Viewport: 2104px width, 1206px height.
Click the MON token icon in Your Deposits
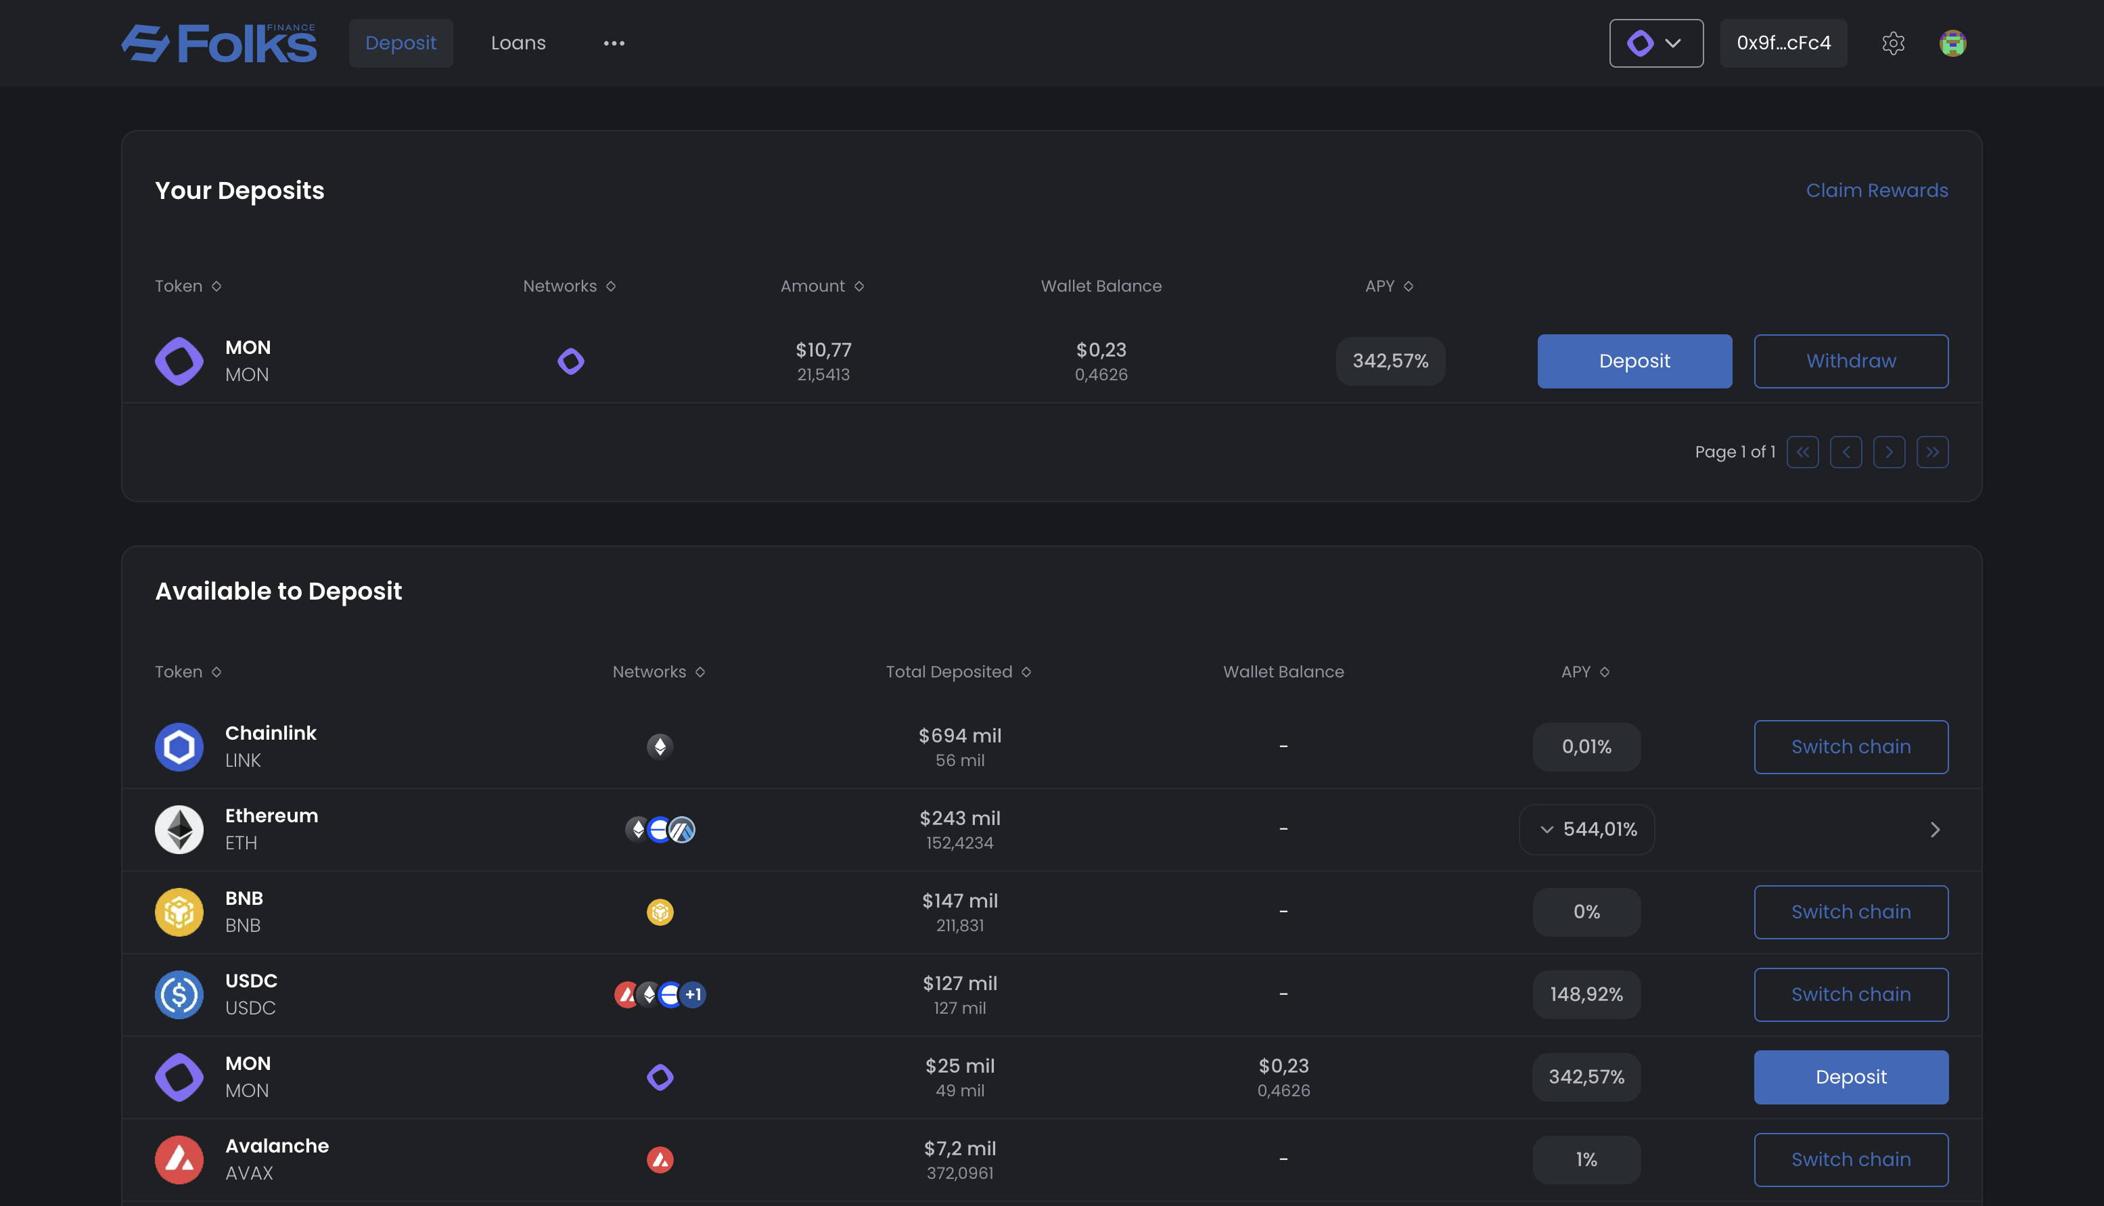pos(179,361)
